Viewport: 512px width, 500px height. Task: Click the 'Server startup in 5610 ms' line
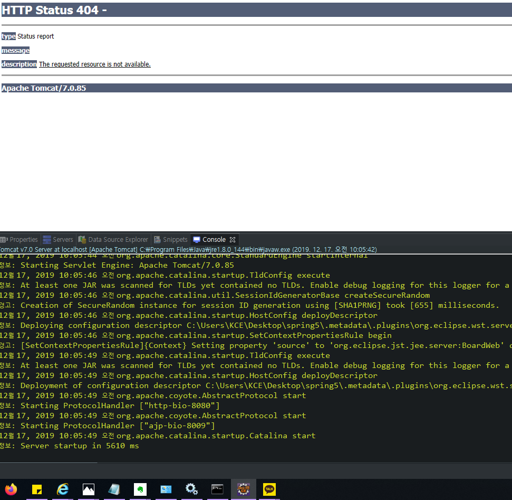pyautogui.click(x=70, y=446)
